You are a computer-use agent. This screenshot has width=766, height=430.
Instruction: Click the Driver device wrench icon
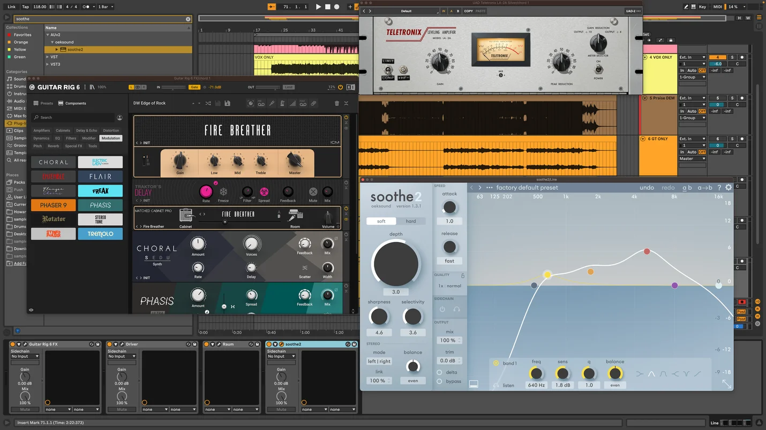pyautogui.click(x=122, y=344)
